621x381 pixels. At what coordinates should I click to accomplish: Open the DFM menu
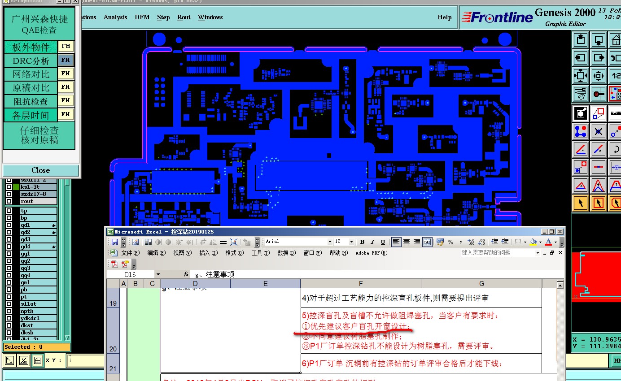click(x=142, y=17)
